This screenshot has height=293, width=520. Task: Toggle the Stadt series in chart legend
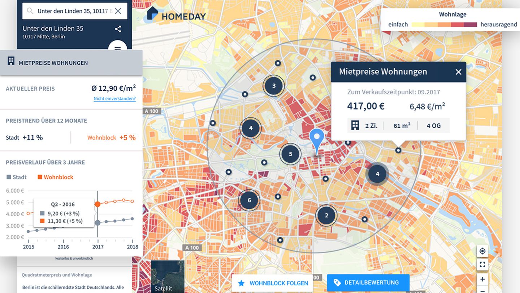click(17, 177)
